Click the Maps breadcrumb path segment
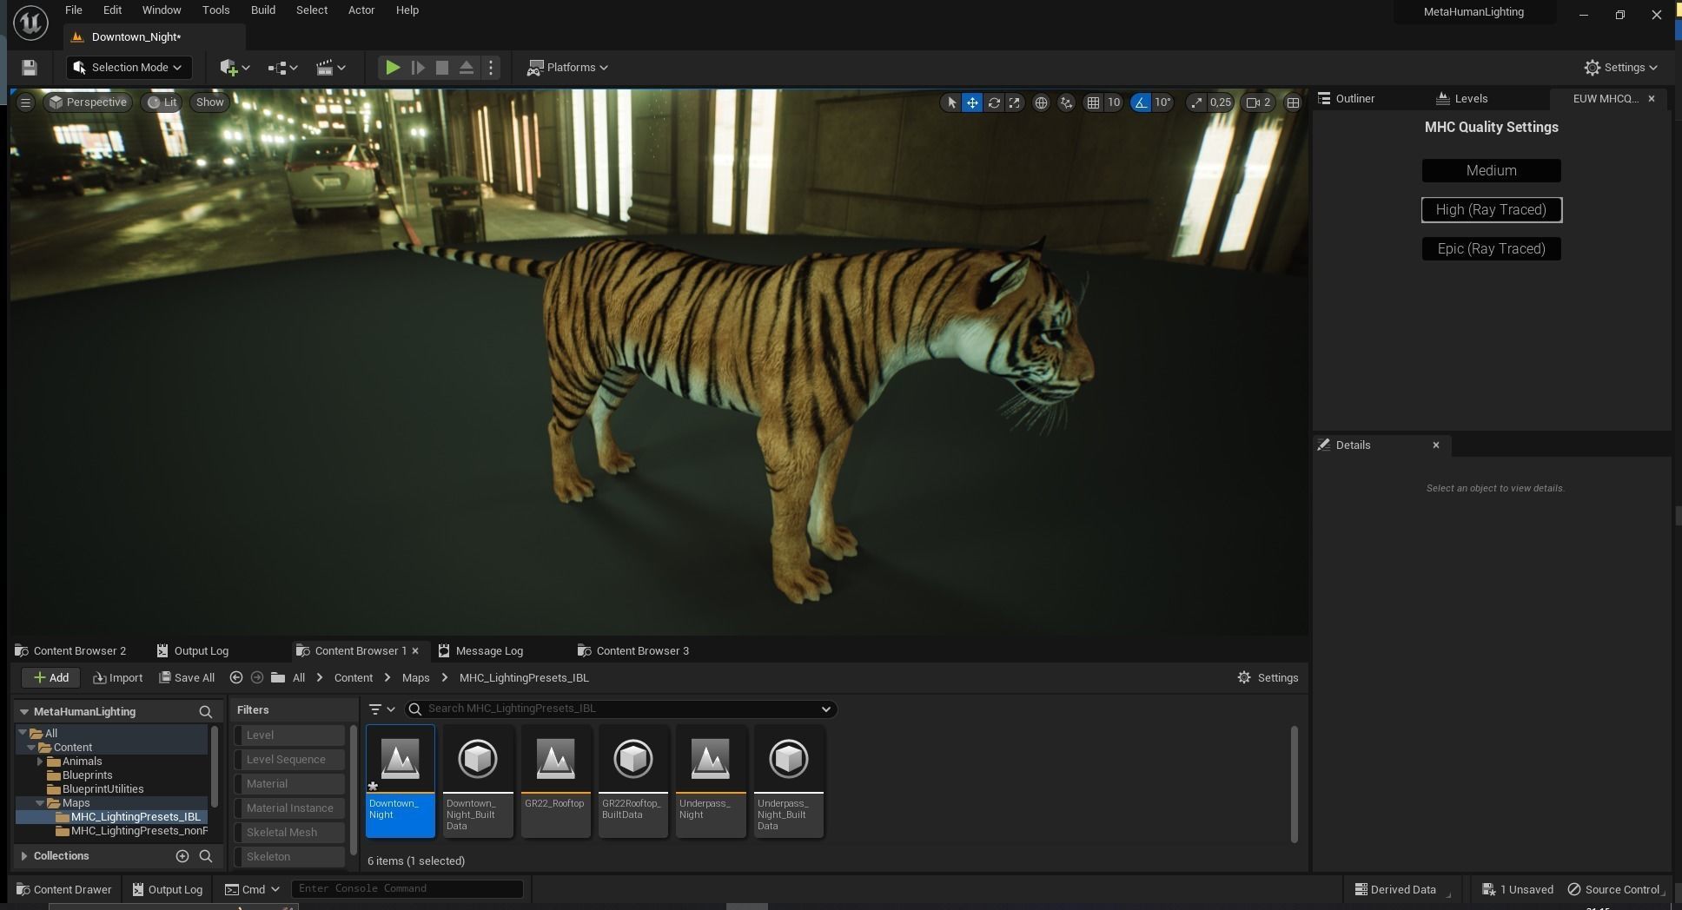The image size is (1682, 910). pyautogui.click(x=415, y=678)
